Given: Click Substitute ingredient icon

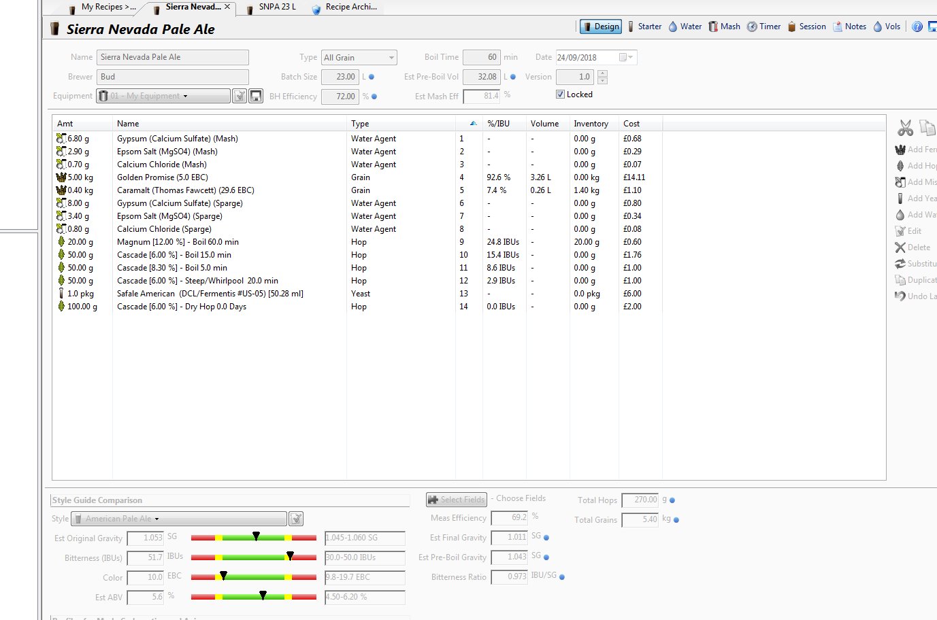Looking at the screenshot, I should 900,264.
